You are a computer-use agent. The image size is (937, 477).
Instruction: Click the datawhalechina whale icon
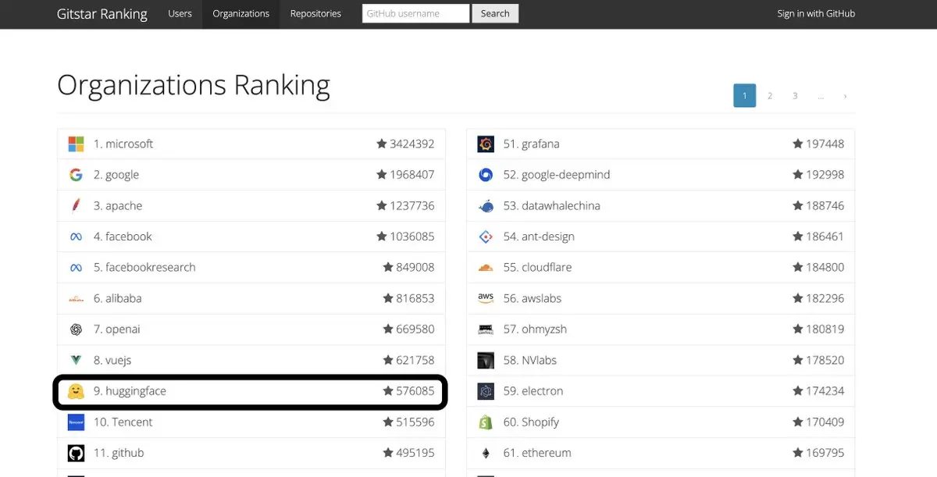tap(486, 205)
